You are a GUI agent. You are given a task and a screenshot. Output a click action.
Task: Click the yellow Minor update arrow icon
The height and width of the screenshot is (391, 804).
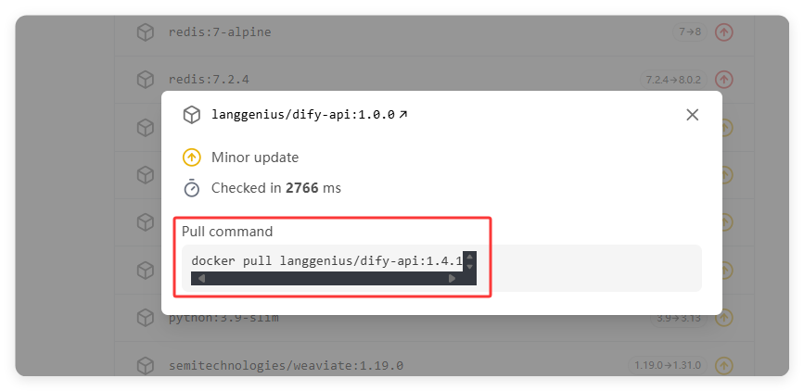tap(192, 158)
